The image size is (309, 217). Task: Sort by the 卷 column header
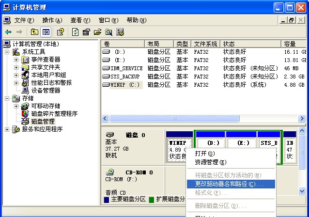click(123, 44)
